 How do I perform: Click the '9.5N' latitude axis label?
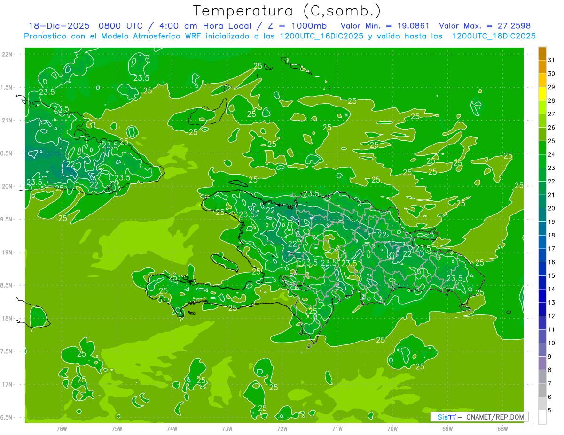coord(6,219)
